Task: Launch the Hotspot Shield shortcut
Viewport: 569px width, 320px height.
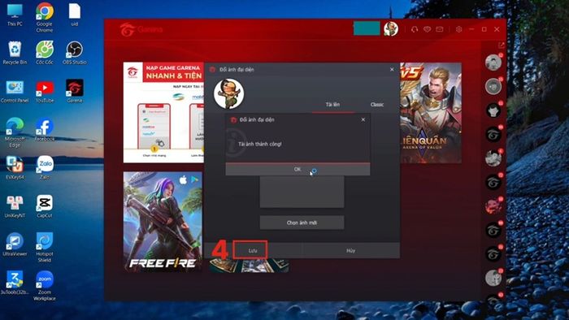Action: (44, 247)
